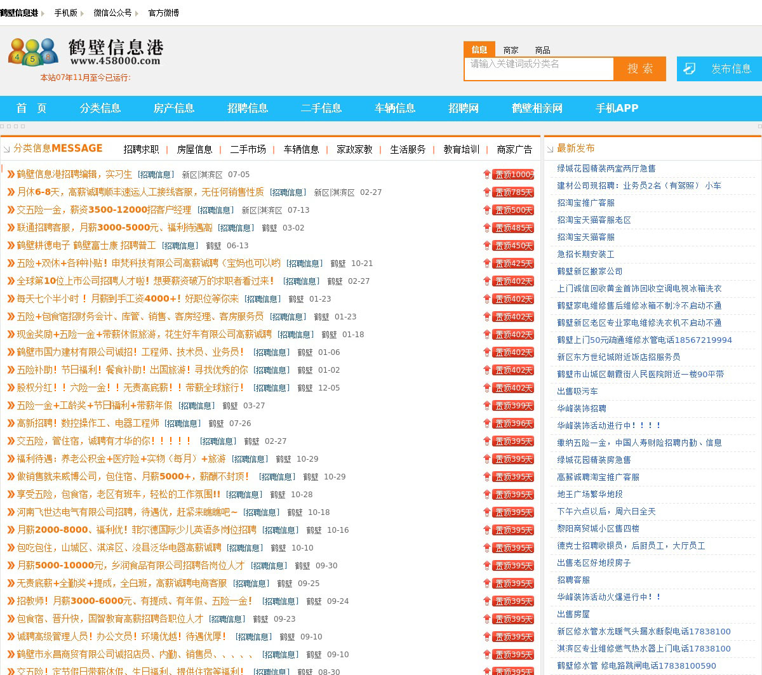The image size is (762, 675).
Task: Open the 二手市场 category link
Action: [x=248, y=149]
